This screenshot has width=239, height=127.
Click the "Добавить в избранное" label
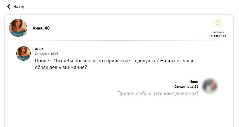tap(218, 34)
